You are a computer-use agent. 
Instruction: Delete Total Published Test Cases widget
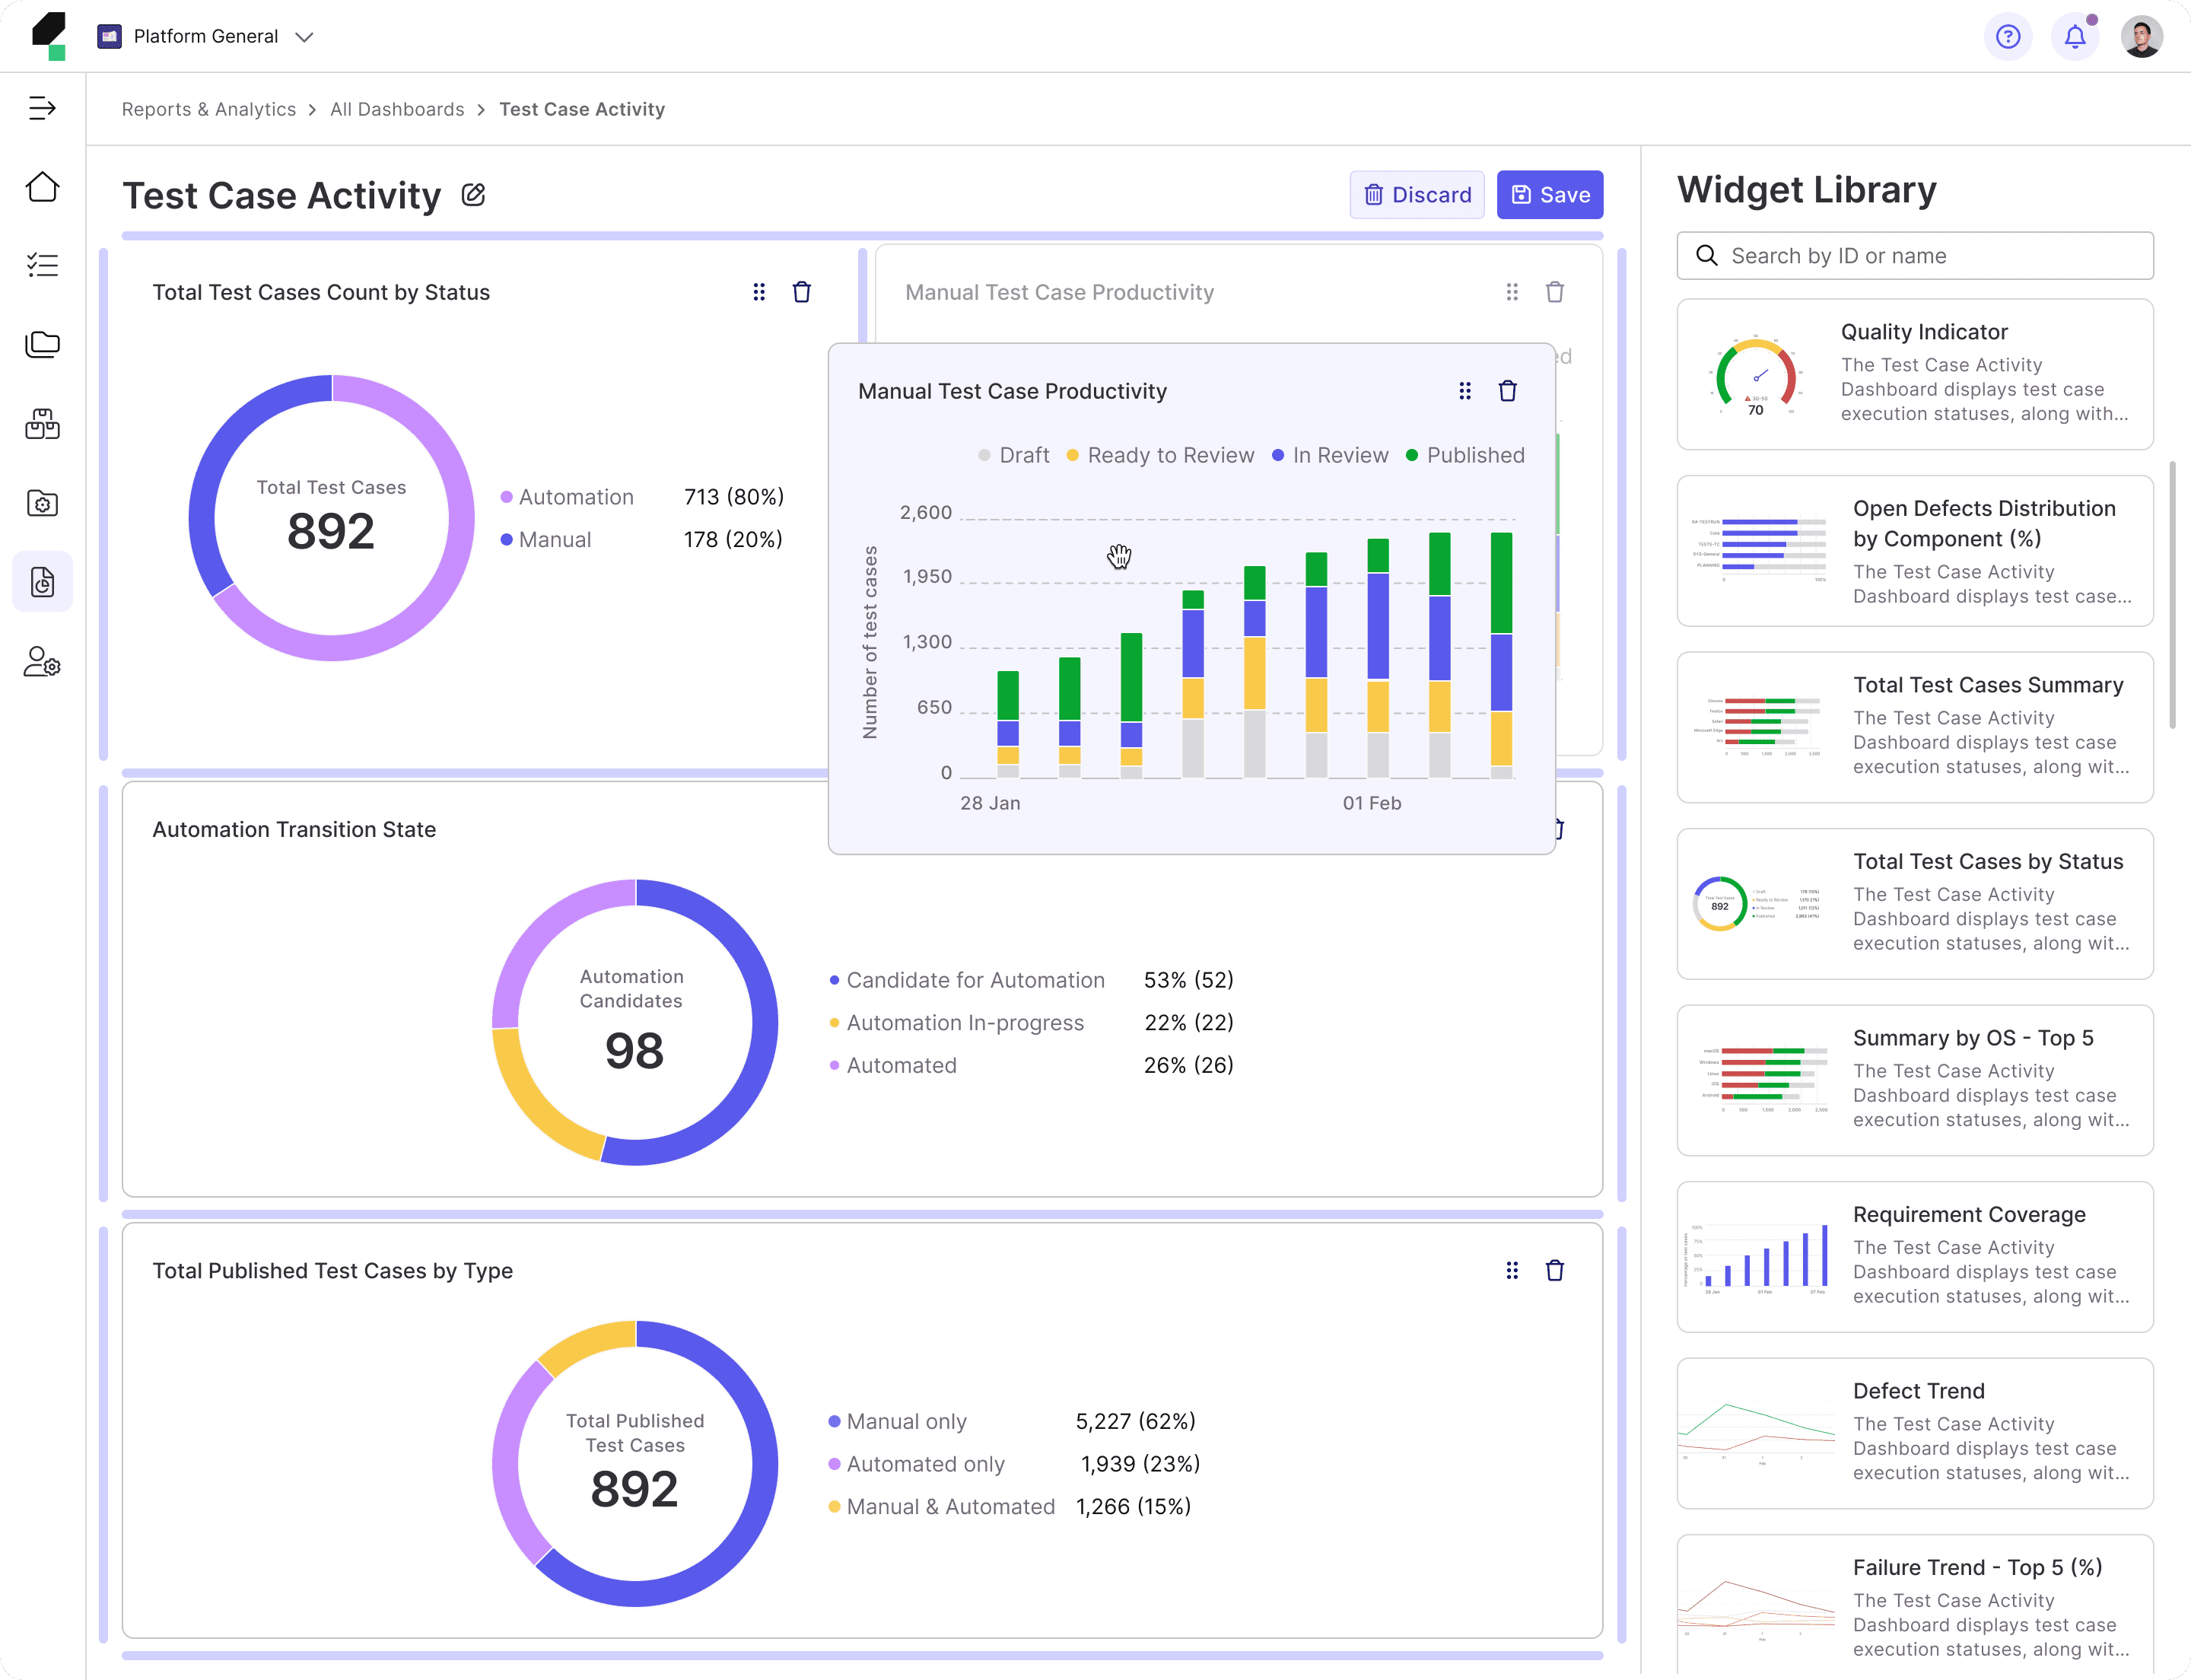pos(1554,1270)
